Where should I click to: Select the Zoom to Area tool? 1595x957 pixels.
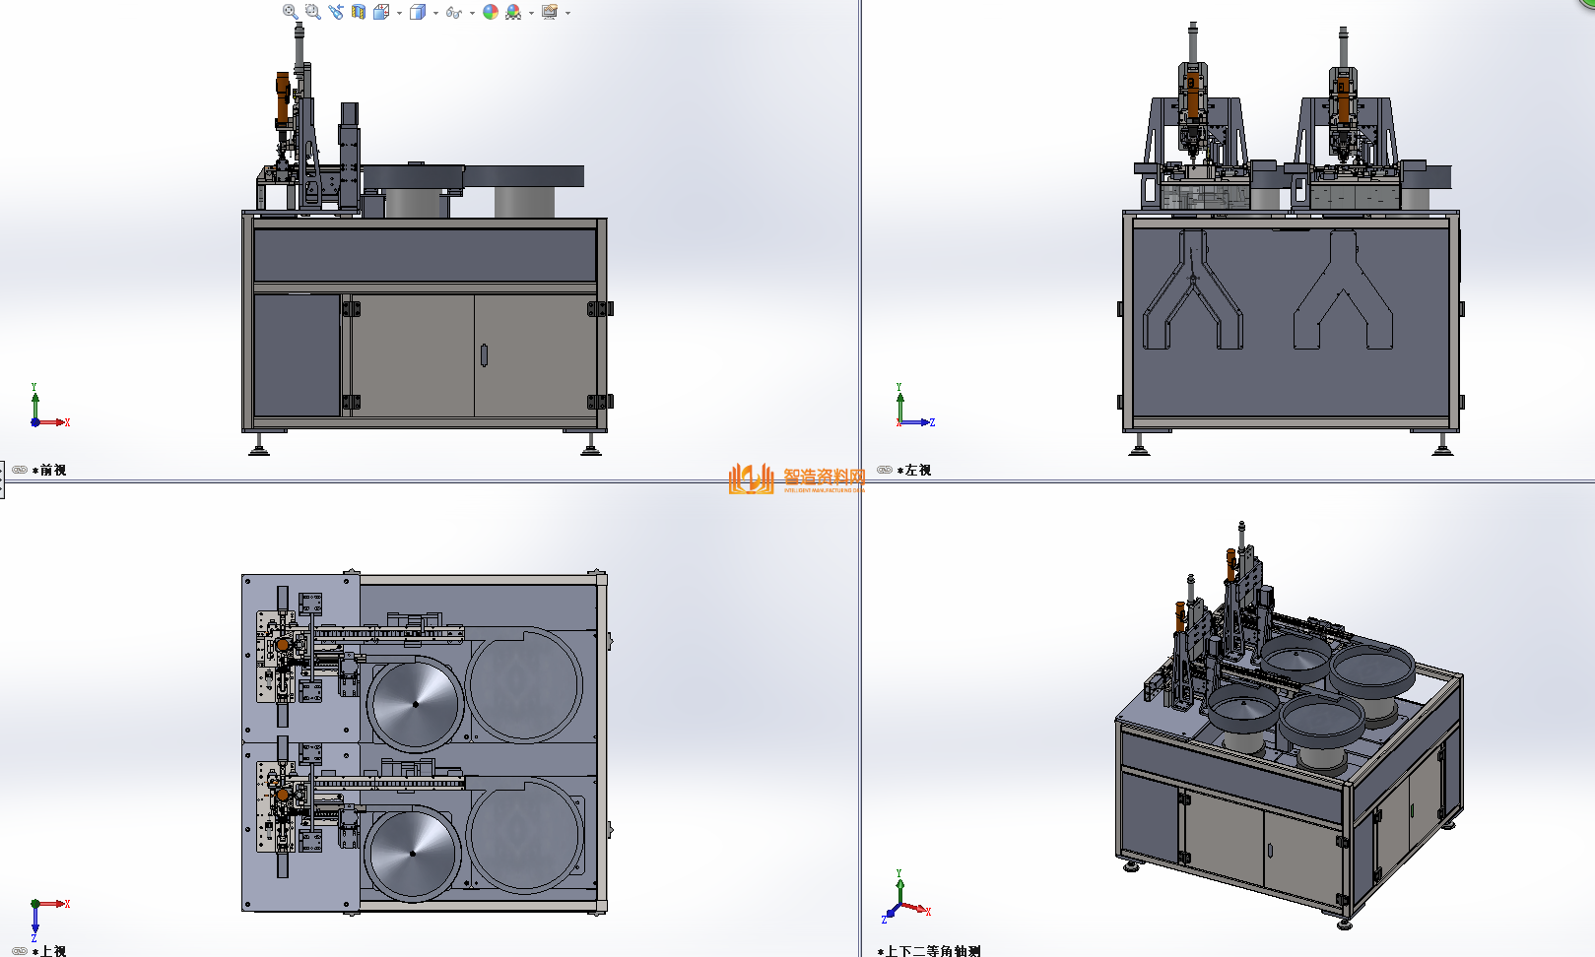pos(312,12)
